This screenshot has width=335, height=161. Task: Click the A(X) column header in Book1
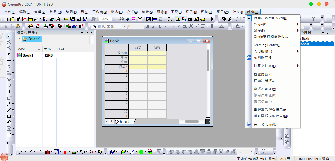pyautogui.click(x=138, y=48)
